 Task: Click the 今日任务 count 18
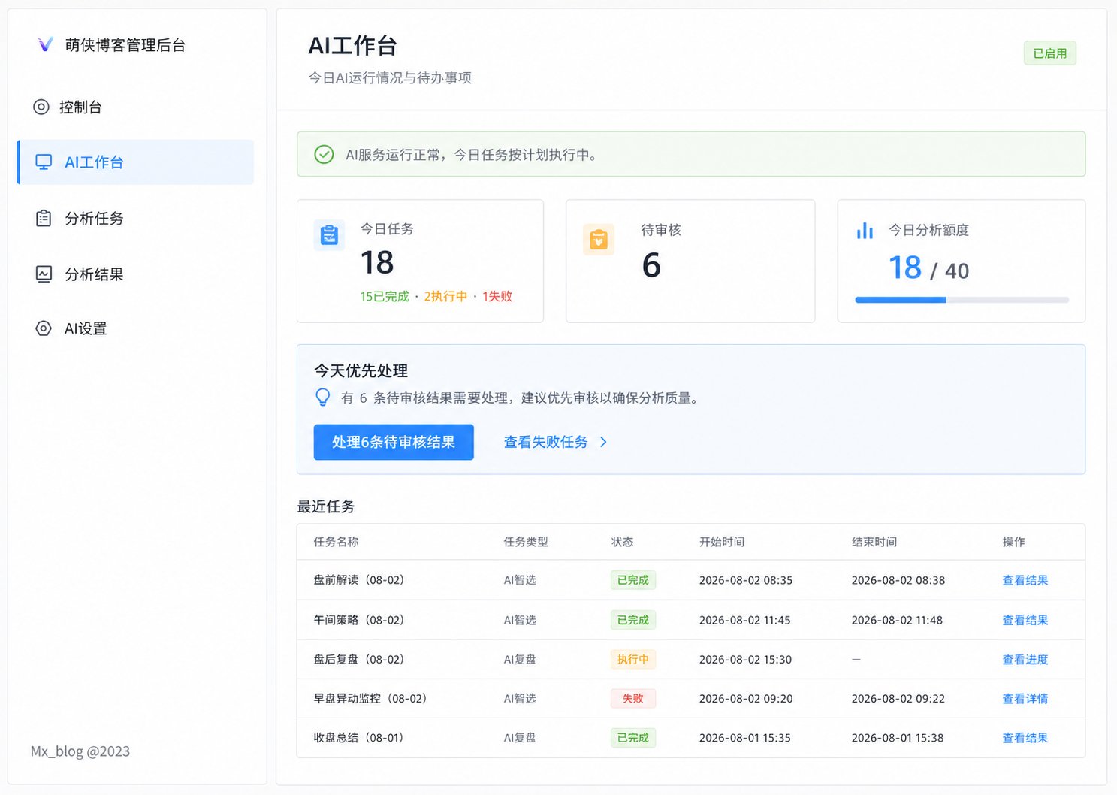click(377, 262)
